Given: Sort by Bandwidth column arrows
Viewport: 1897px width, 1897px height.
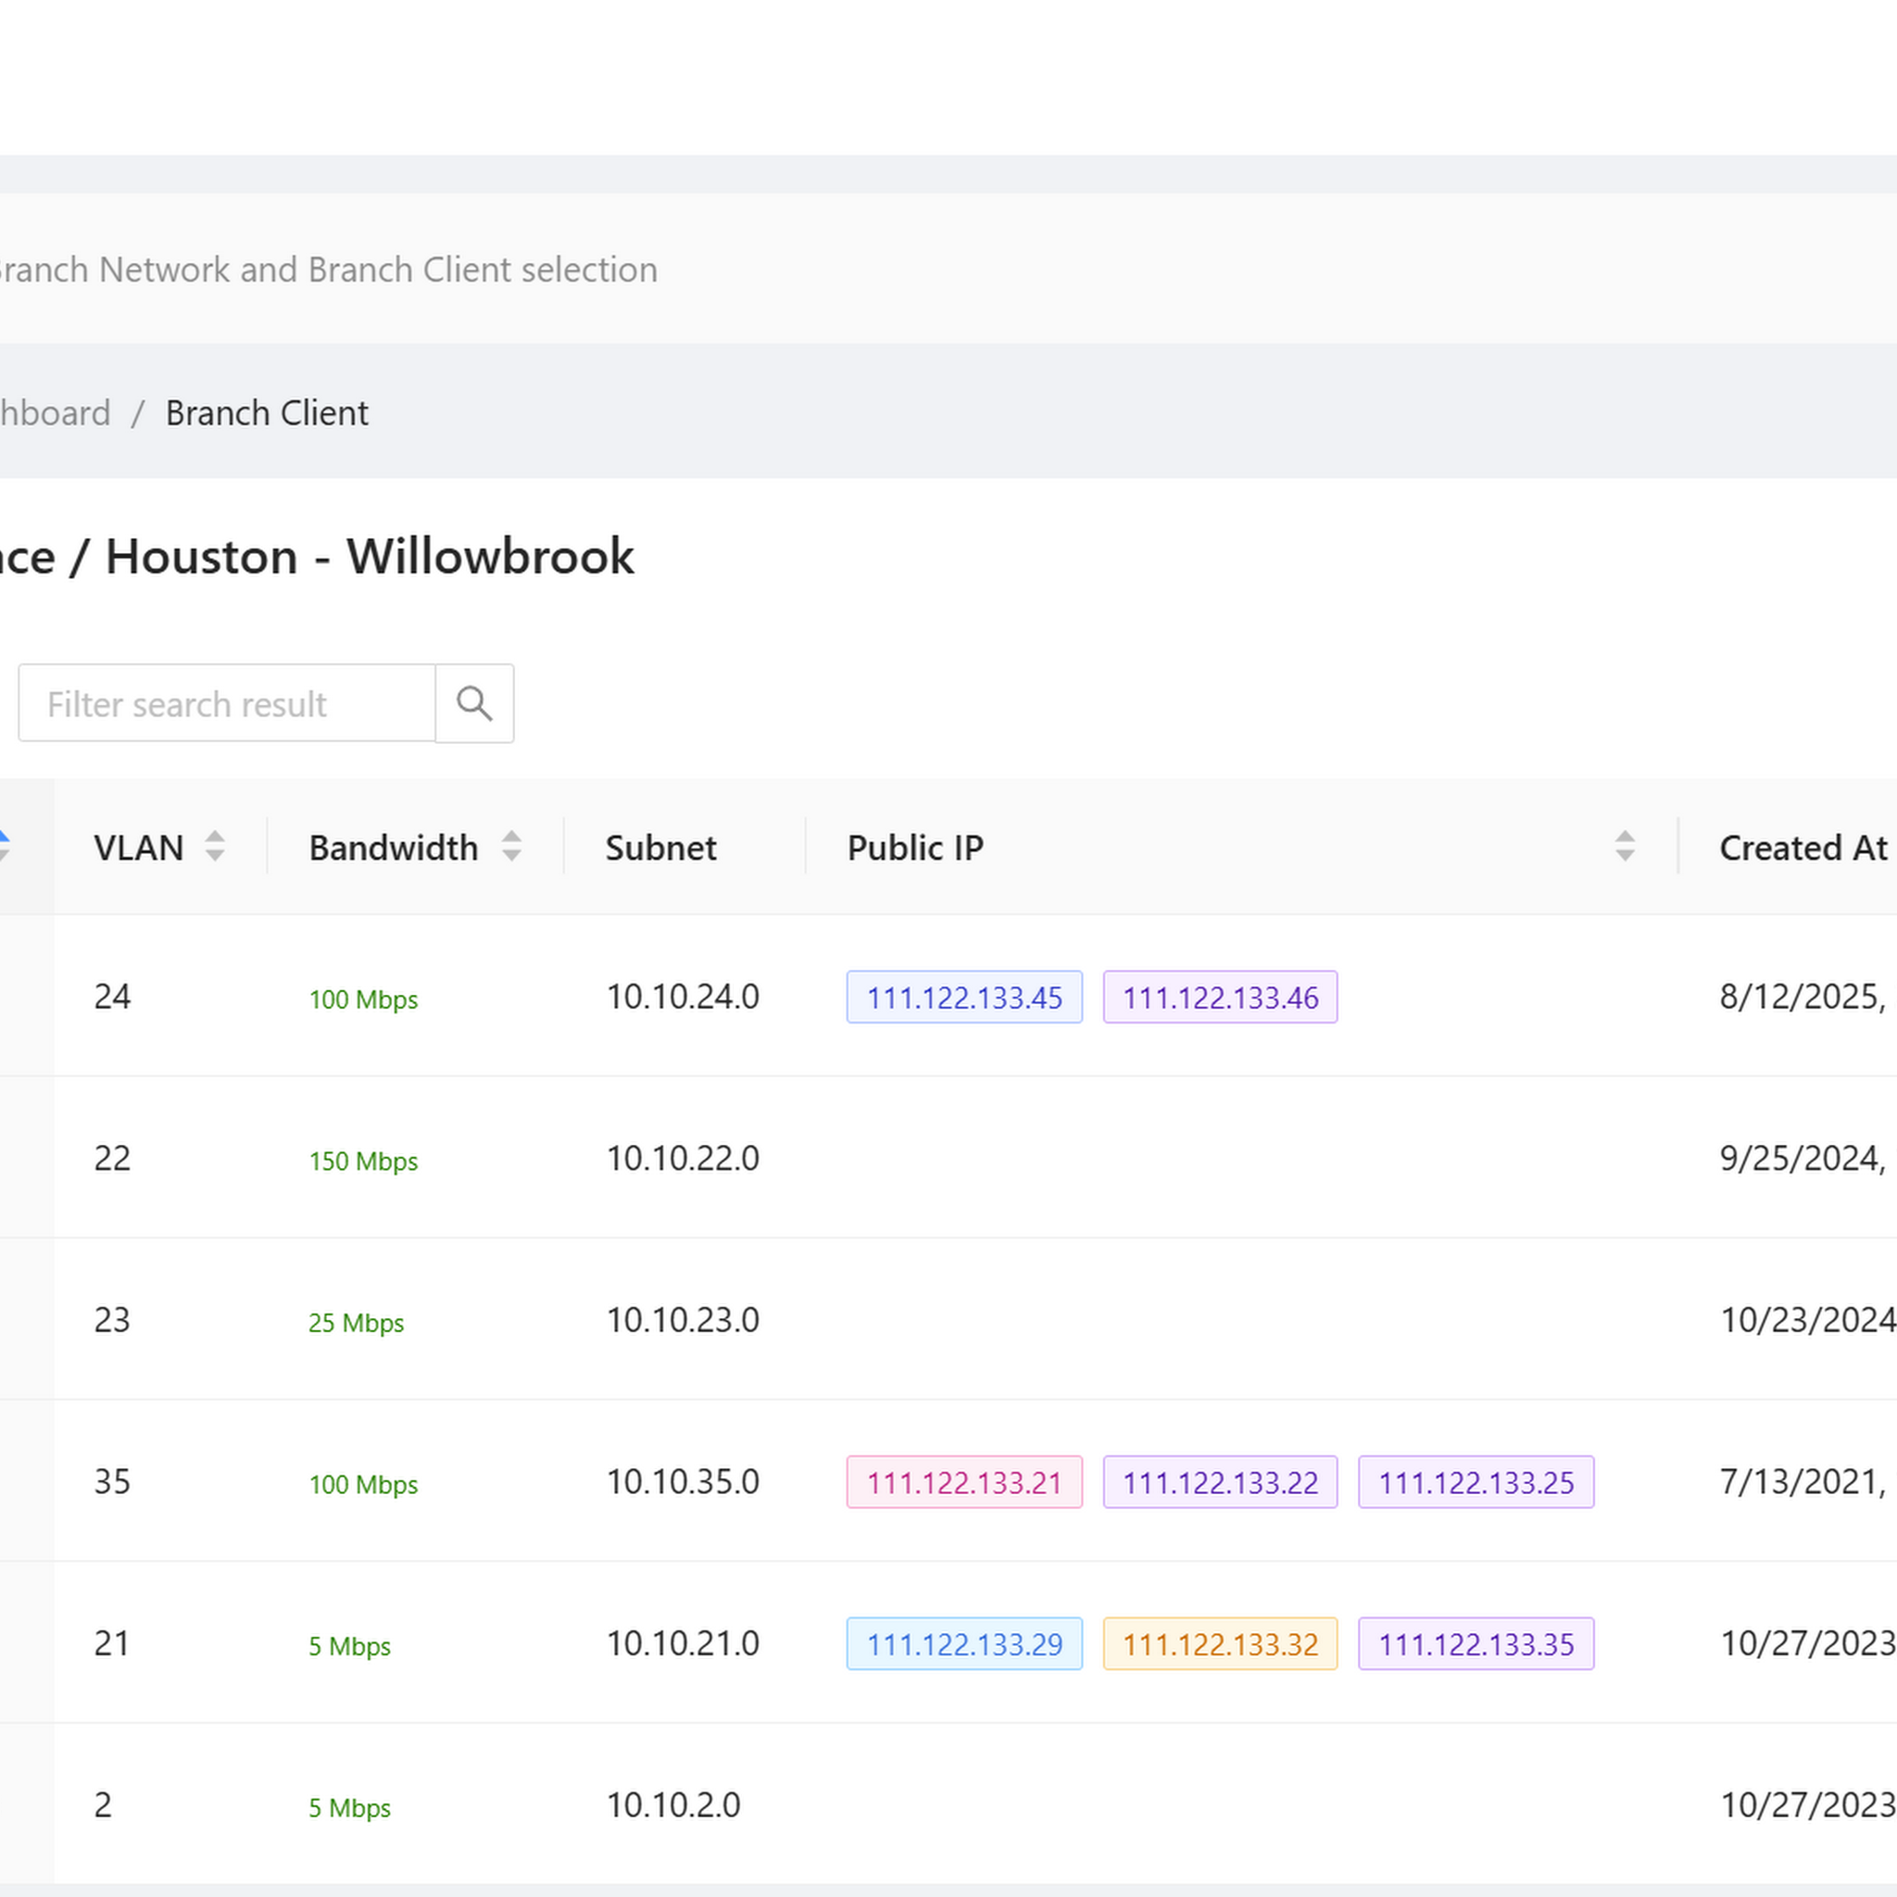Looking at the screenshot, I should [x=510, y=847].
